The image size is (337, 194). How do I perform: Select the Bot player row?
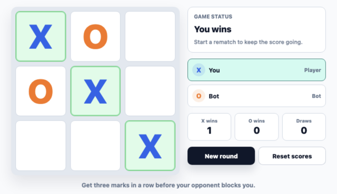coord(256,96)
